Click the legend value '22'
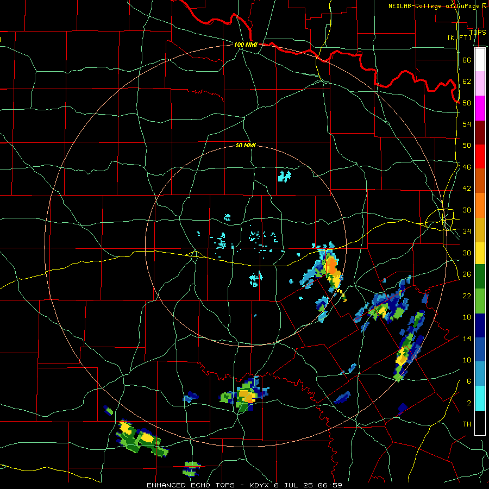Screen dimensions: 489x489 467,296
